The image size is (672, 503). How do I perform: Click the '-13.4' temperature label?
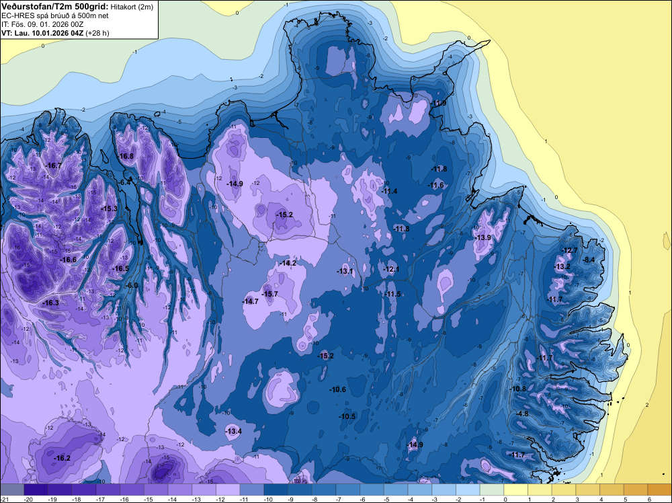click(x=234, y=431)
